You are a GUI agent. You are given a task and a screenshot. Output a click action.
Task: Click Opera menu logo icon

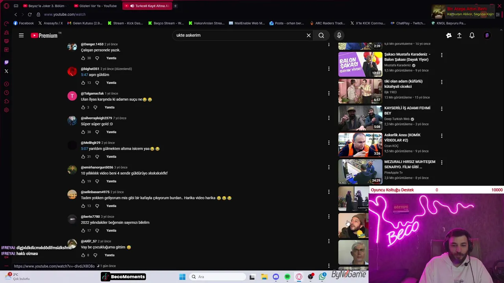[6, 6]
